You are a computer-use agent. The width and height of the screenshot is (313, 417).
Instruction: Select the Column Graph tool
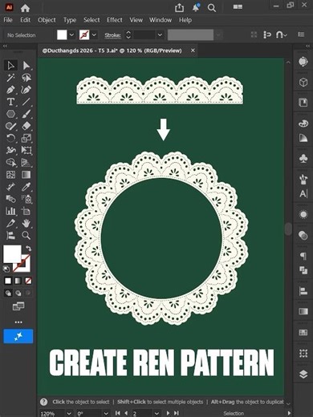tap(10, 211)
